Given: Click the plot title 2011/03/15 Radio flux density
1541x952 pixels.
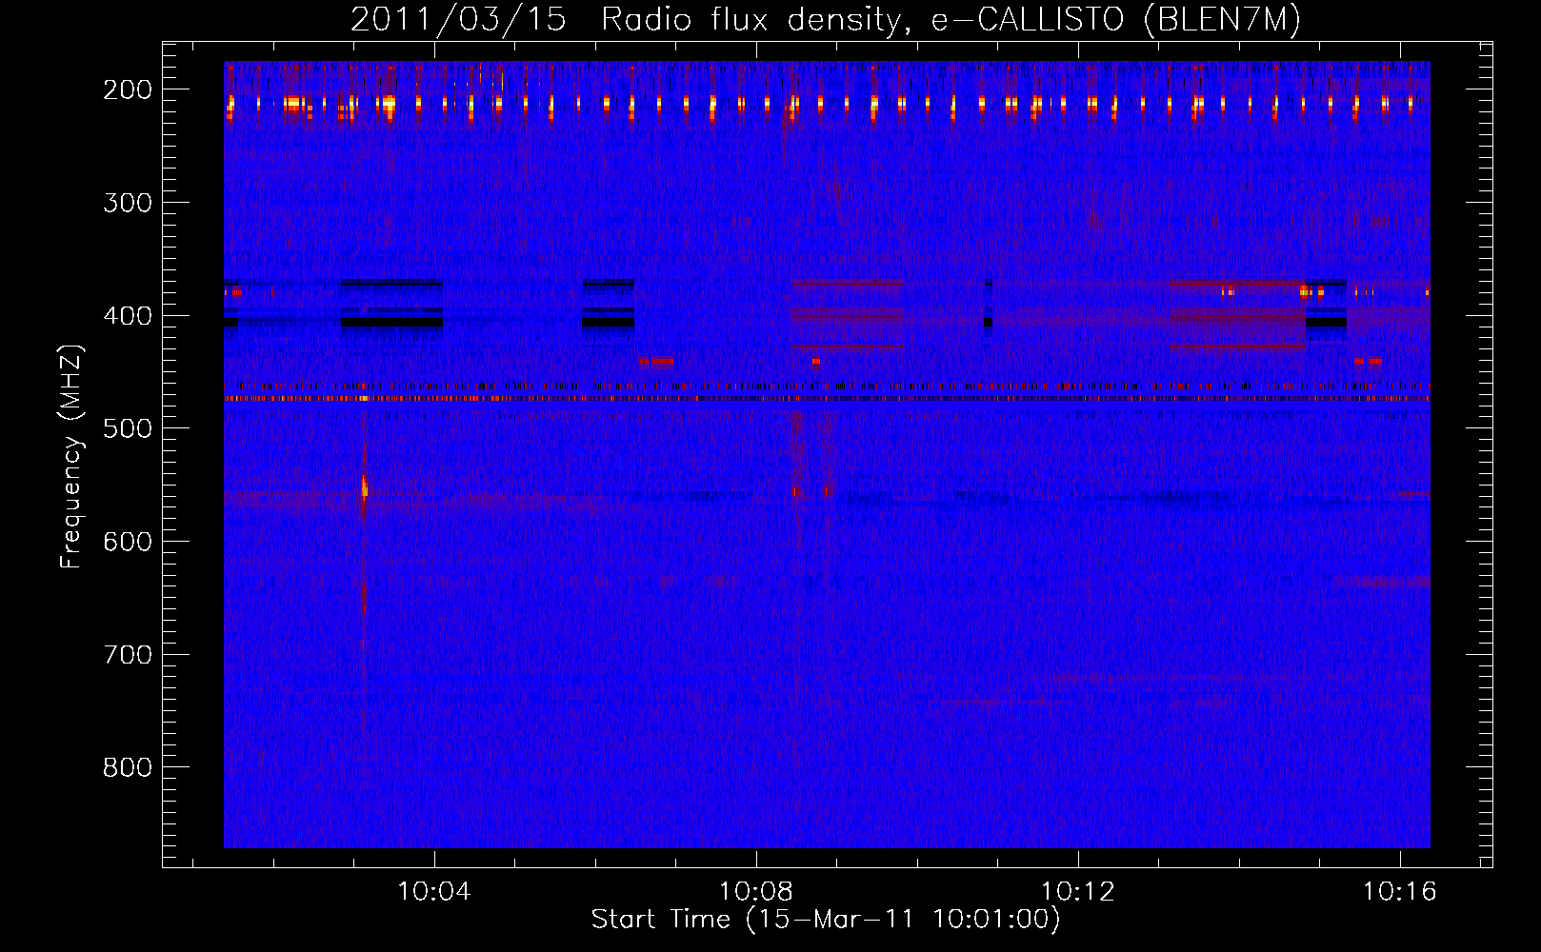Looking at the screenshot, I should coord(825,19).
